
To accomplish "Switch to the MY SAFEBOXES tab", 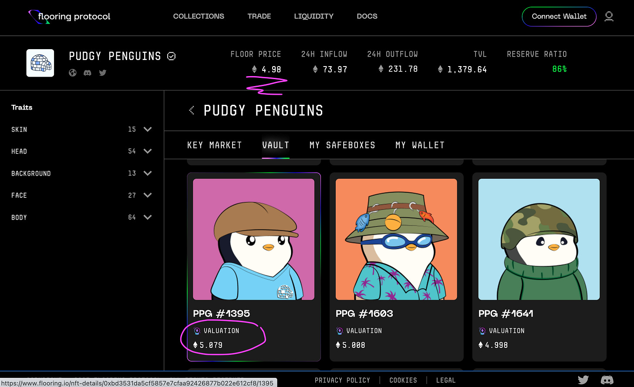I will 342,145.
